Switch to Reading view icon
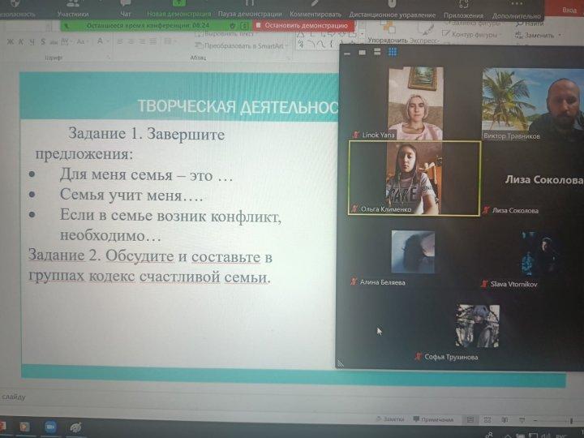Image resolution: width=584 pixels, height=438 pixels. click(x=505, y=420)
